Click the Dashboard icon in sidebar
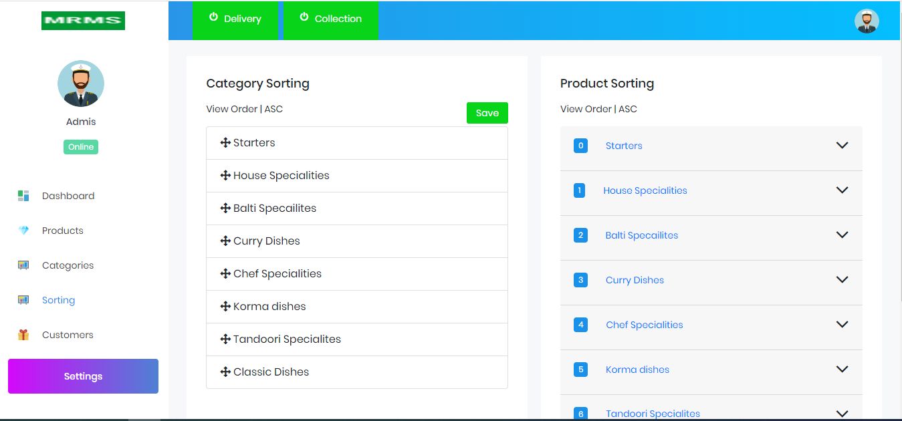Screen dimensions: 902x421 23,196
